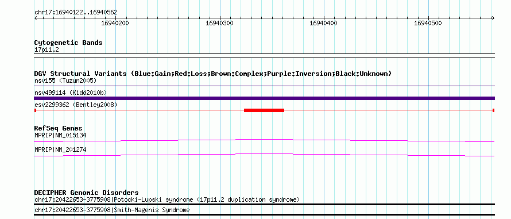The image size is (511, 219).
Task: Click the ruler's right arrow end
Action: point(493,18)
